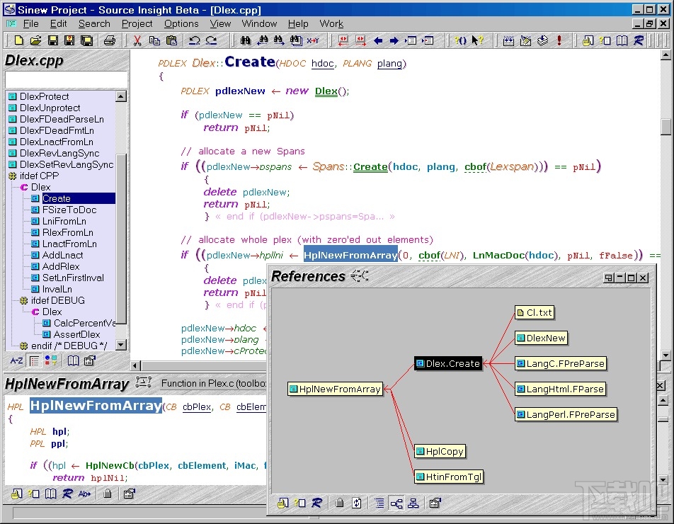Screen dimensions: 674x524
Task: Click the Open folder icon in the toolbar
Action: click(35, 41)
